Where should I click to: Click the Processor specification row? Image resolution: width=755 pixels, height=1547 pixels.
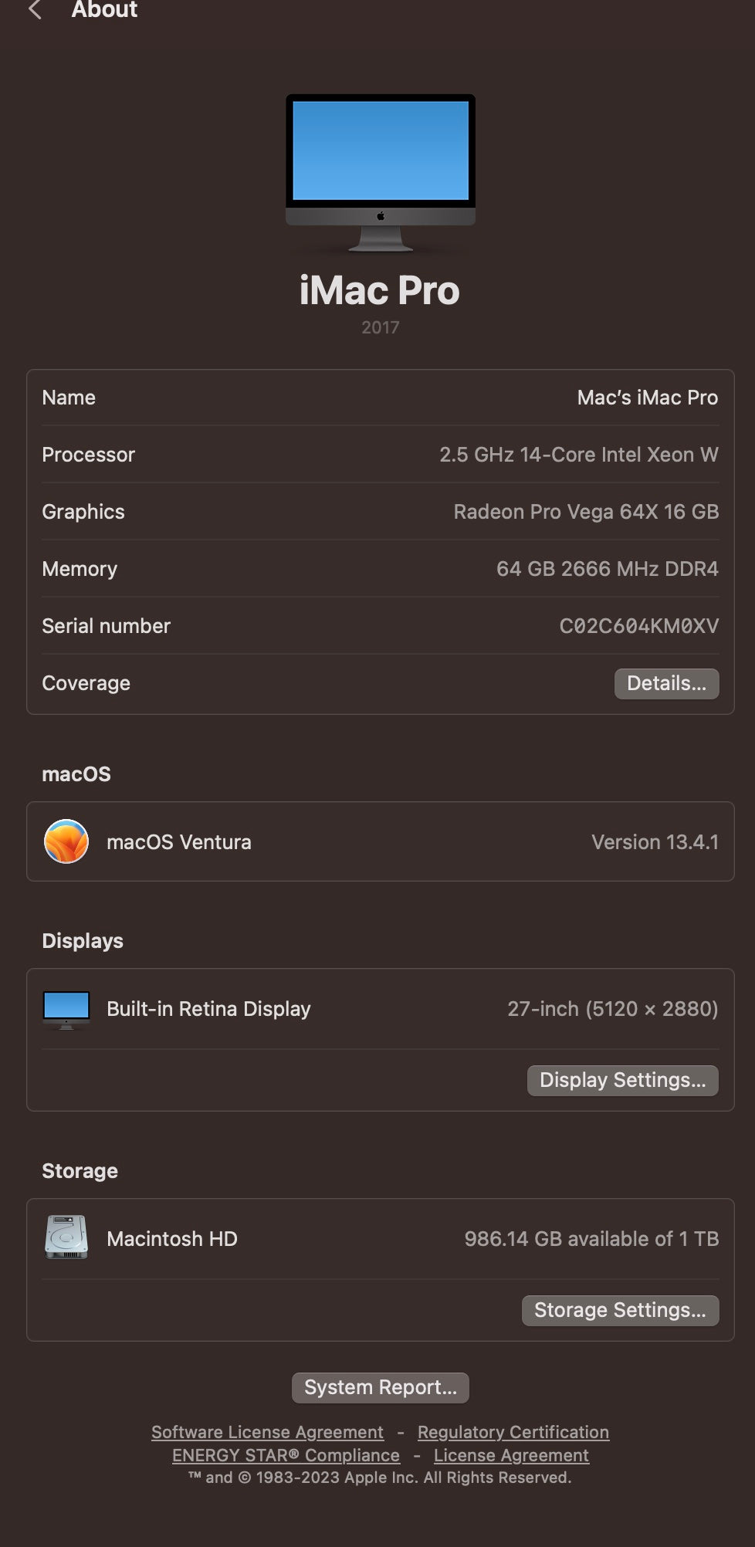(x=380, y=455)
